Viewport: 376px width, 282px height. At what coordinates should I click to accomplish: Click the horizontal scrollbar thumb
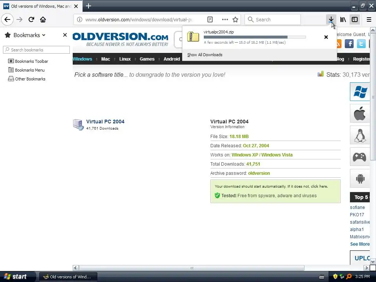[x=192, y=268]
